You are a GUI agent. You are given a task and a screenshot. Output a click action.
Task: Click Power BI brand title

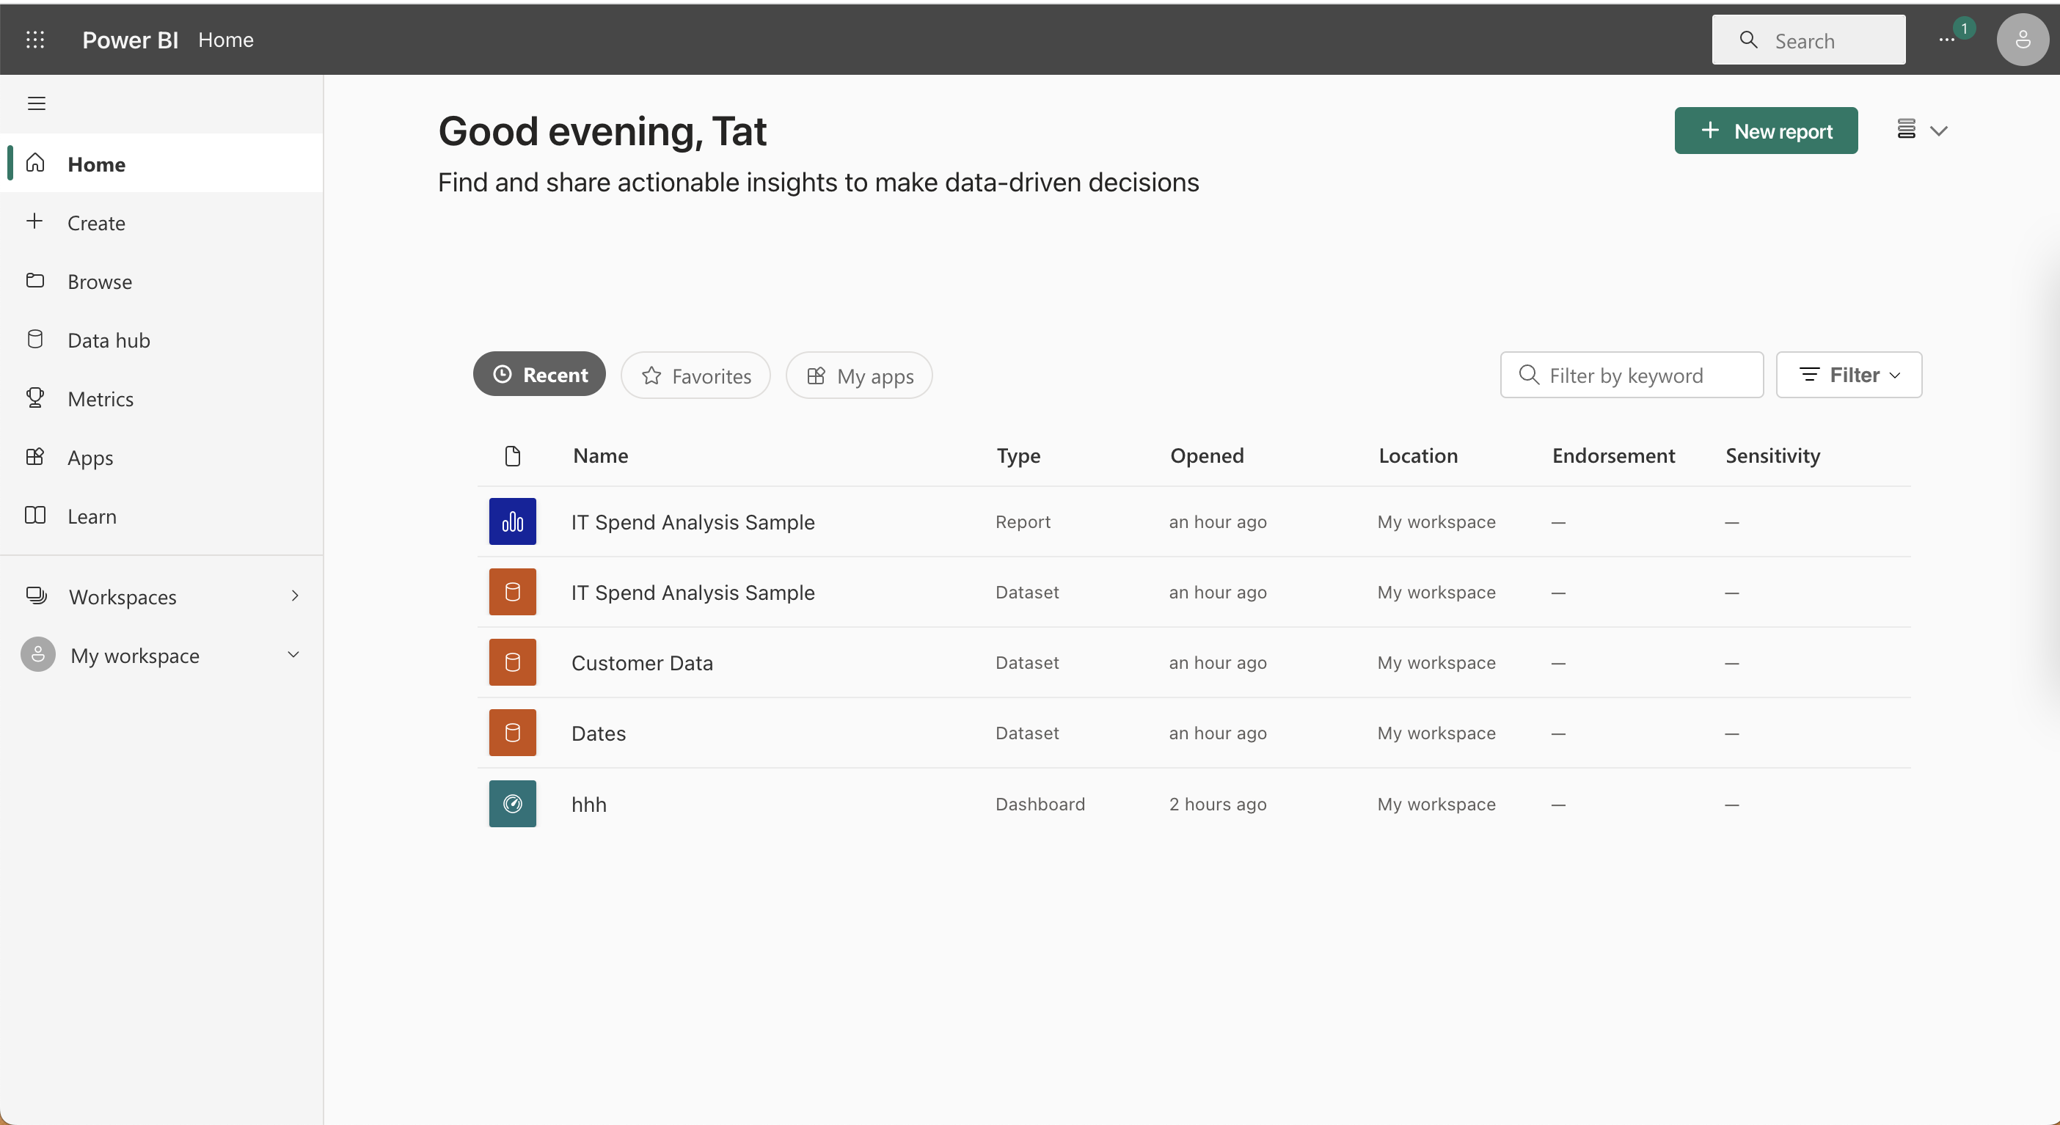tap(130, 39)
